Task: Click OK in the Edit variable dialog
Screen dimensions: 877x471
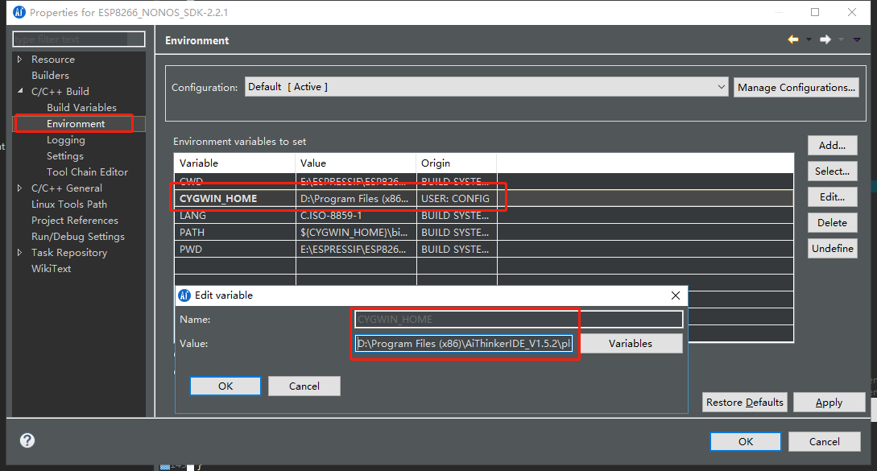Action: click(225, 386)
